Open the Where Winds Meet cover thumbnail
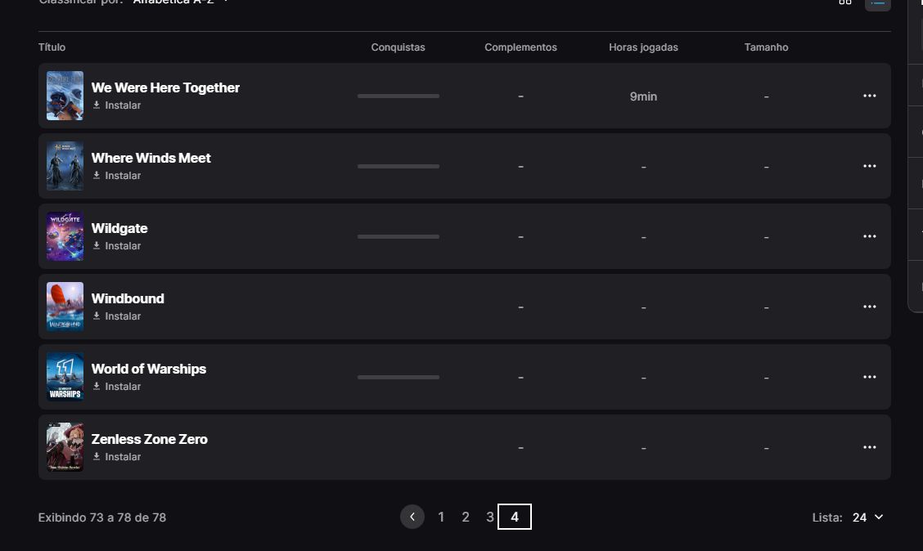923x551 pixels. coord(65,167)
